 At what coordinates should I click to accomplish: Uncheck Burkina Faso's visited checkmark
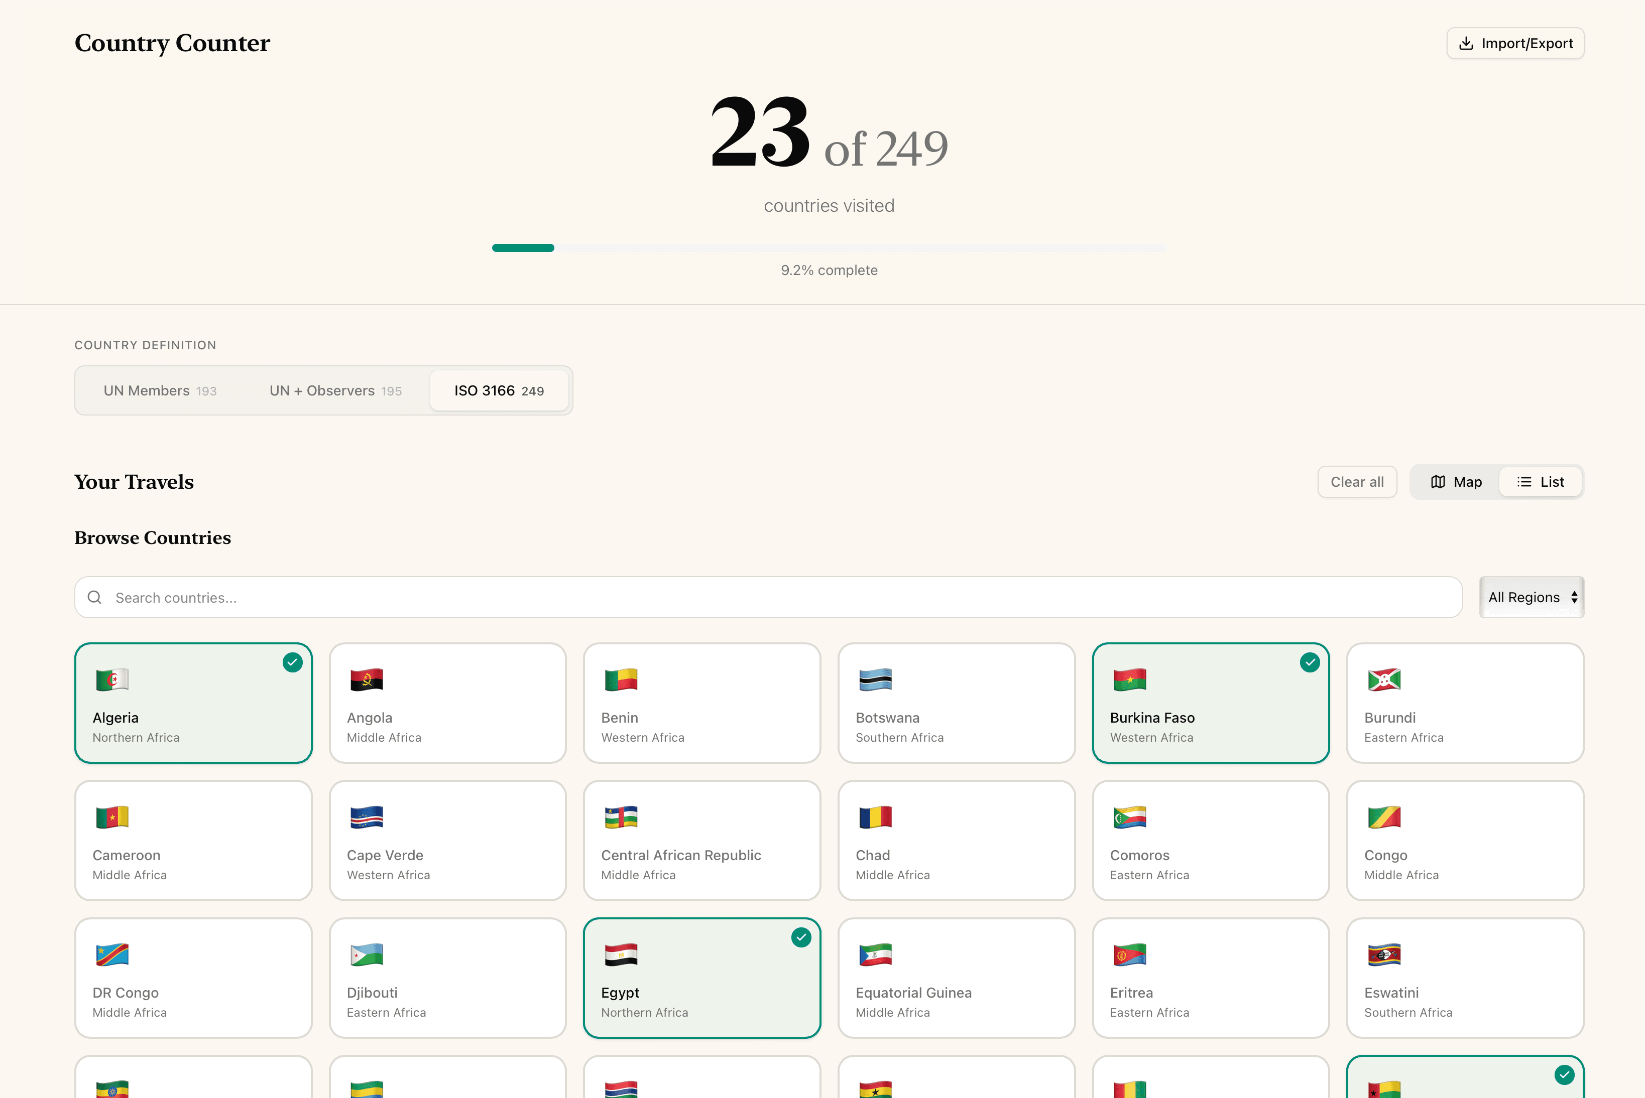pyautogui.click(x=1310, y=662)
